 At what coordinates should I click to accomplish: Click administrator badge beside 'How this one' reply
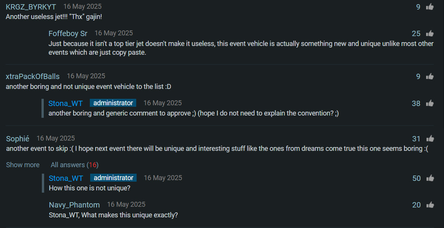[113, 177]
